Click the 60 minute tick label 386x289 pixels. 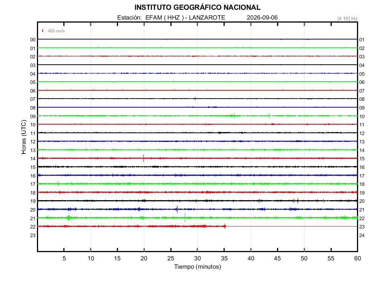pyautogui.click(x=357, y=258)
